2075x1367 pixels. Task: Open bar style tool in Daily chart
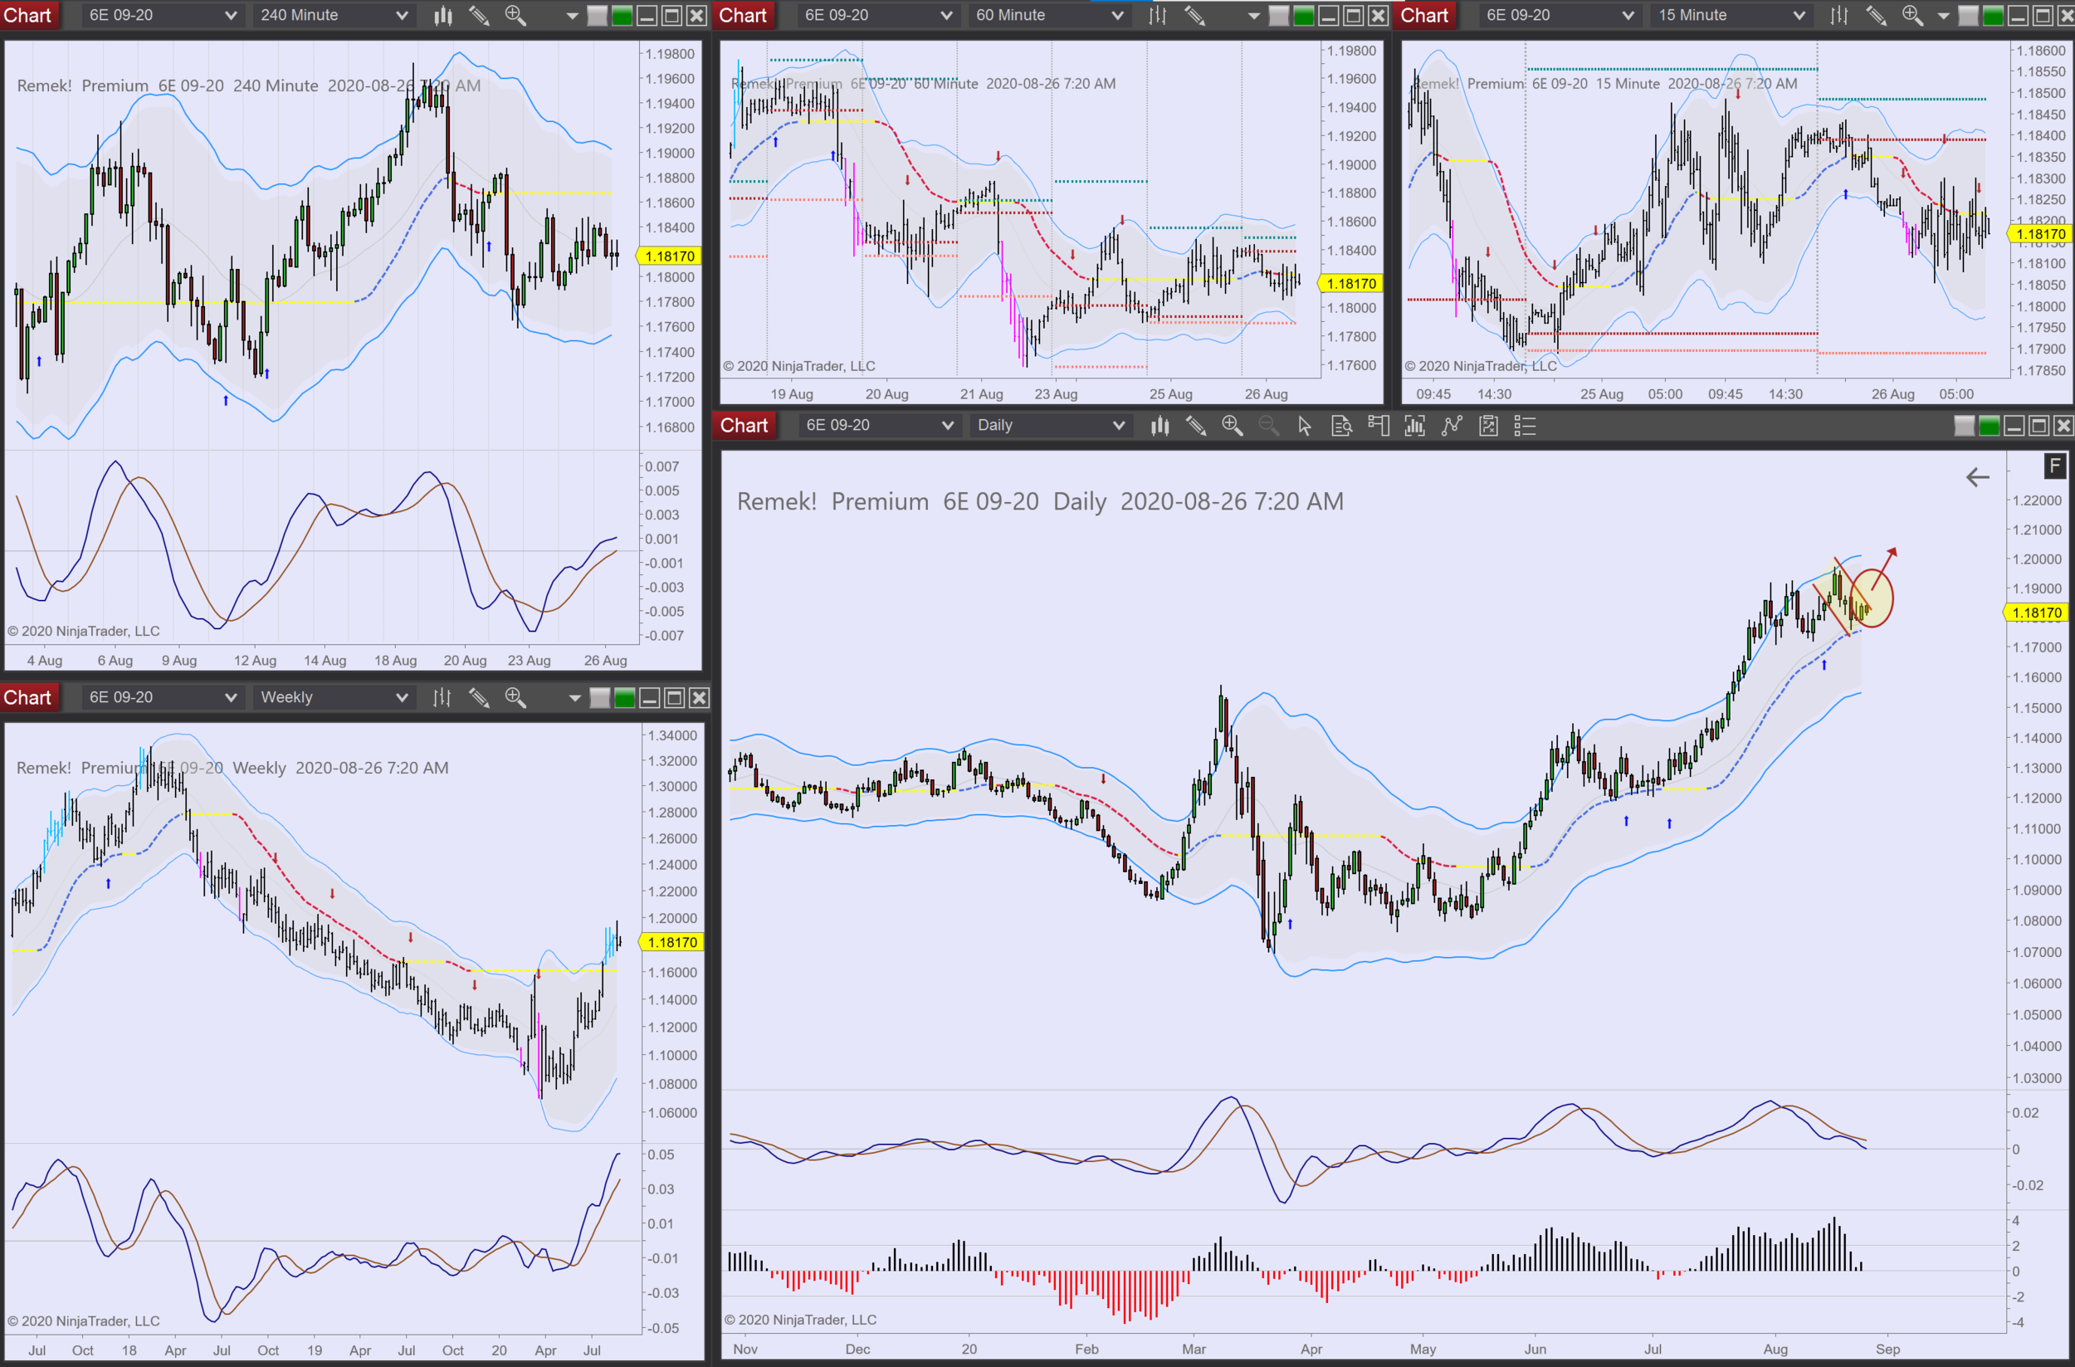tap(1160, 426)
